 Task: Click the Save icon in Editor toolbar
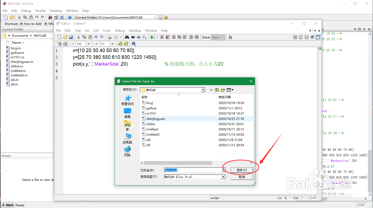click(x=71, y=37)
